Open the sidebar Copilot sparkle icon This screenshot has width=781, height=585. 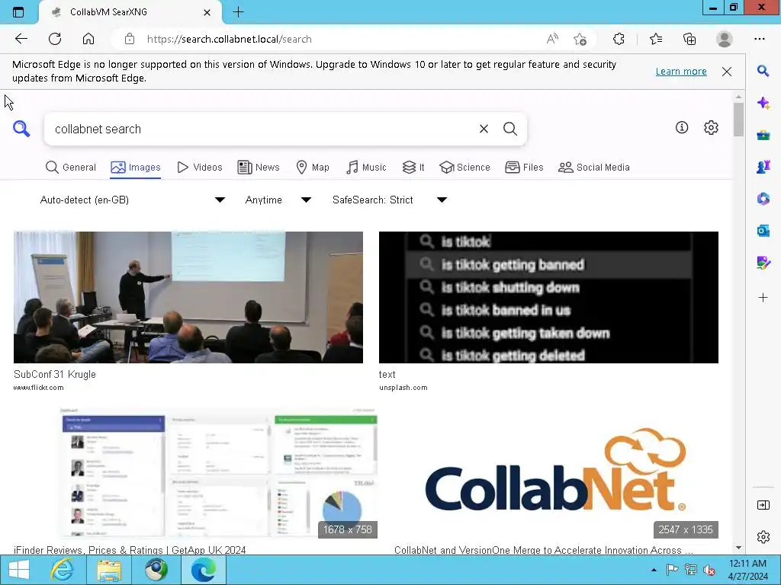[x=763, y=103]
